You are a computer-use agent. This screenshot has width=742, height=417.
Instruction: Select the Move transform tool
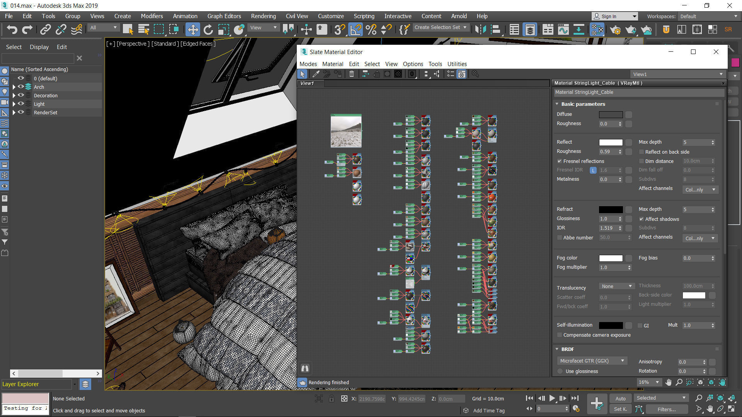point(192,30)
